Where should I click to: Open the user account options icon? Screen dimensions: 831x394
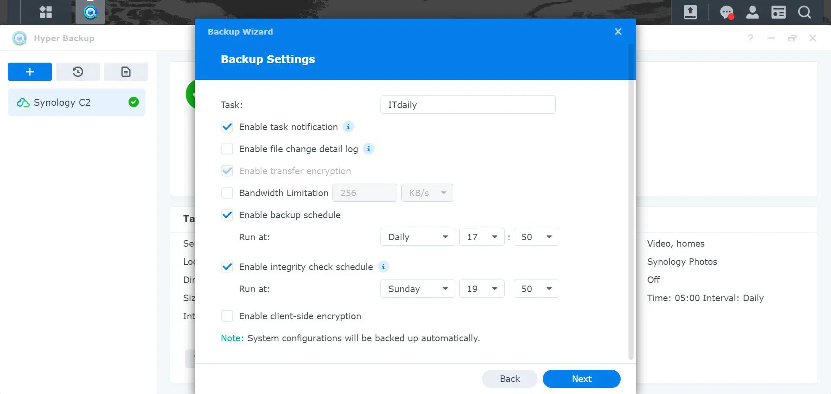point(752,12)
